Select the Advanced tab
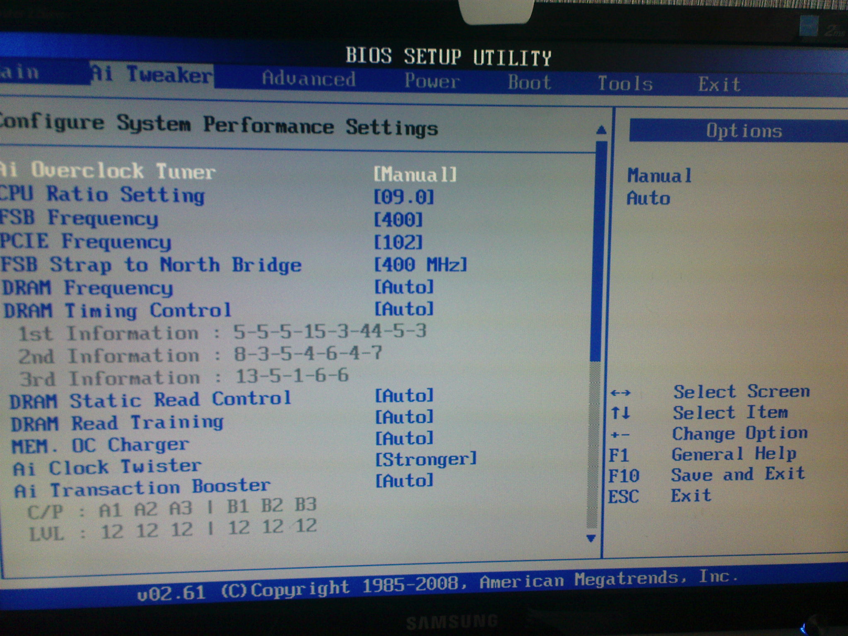The height and width of the screenshot is (636, 848). (x=308, y=79)
